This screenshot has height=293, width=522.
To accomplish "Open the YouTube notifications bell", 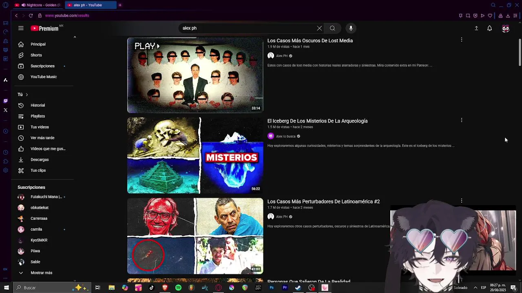I will [490, 28].
